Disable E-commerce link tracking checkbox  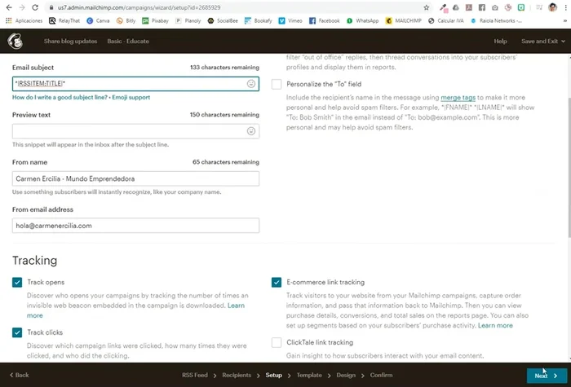(x=277, y=282)
